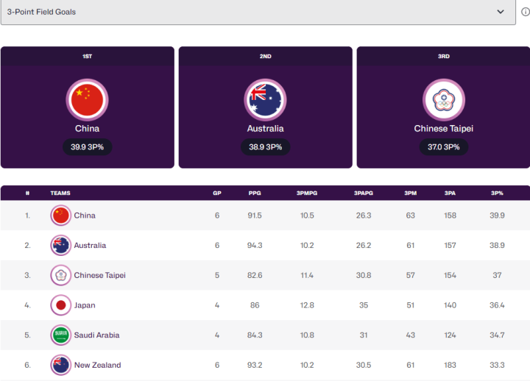
Task: Sort table by 3P% column header
Action: [497, 193]
